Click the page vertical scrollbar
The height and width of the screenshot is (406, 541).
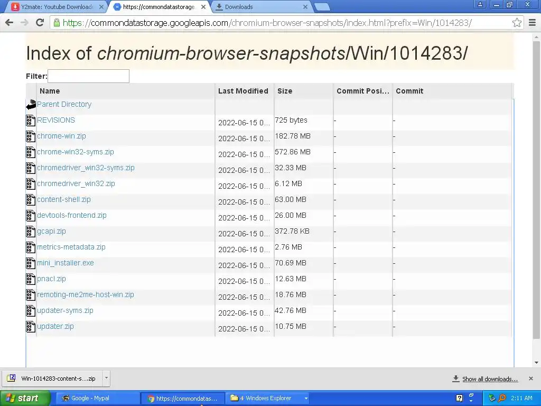pos(536,190)
